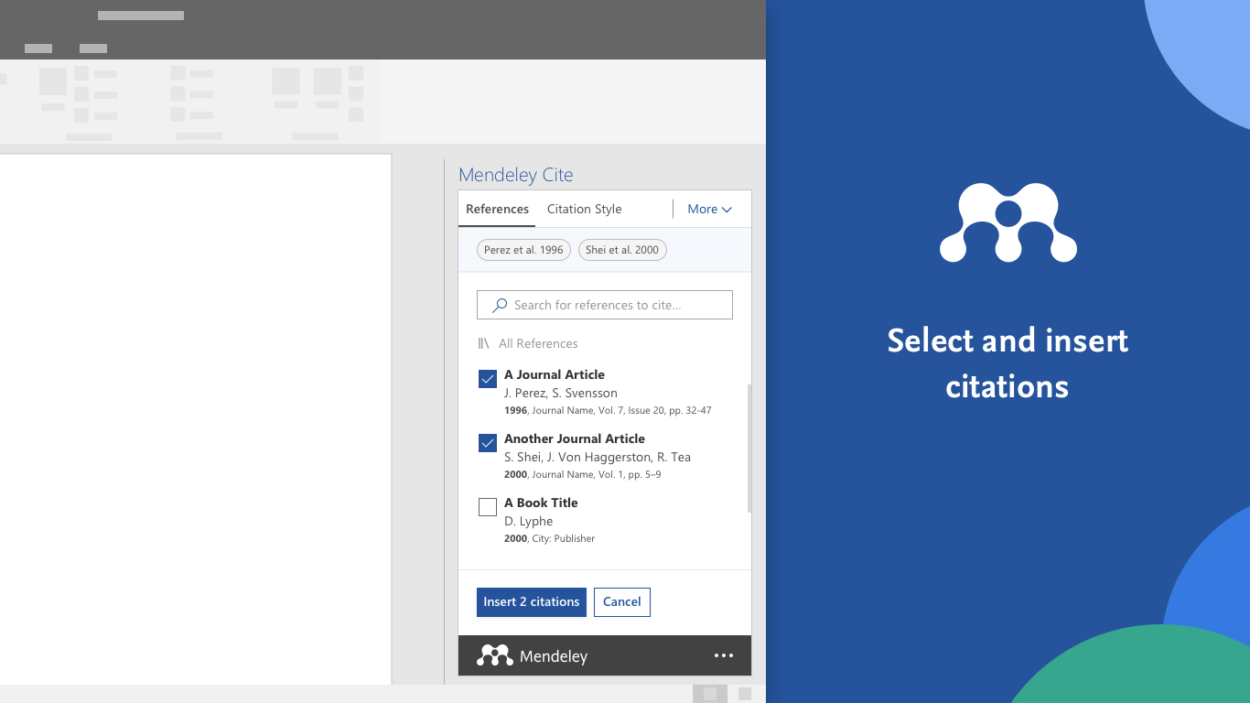The height and width of the screenshot is (703, 1250).
Task: Click the Shei et al. 2000 chip
Action: tap(622, 250)
